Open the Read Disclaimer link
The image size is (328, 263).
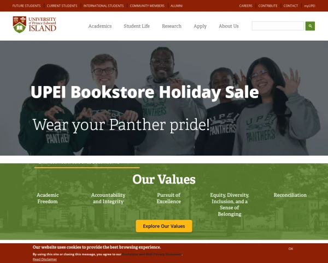(45, 259)
